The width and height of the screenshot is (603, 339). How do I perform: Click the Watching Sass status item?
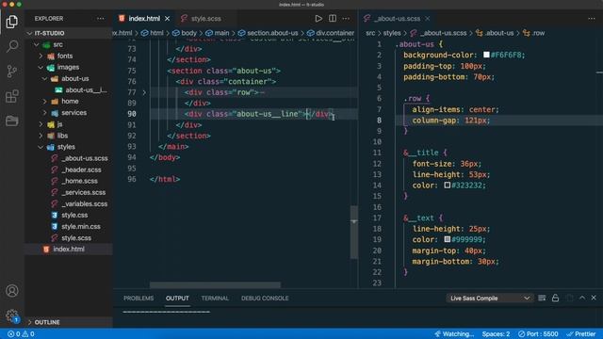pos(454,334)
